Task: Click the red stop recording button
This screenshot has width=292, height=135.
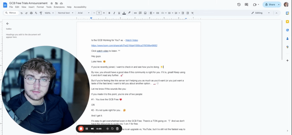Action: coord(81,128)
